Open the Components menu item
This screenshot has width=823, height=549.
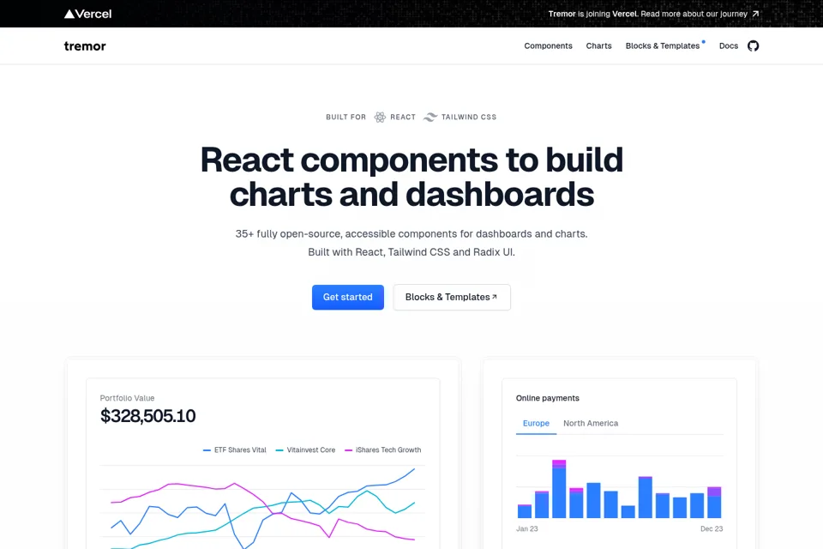click(548, 45)
